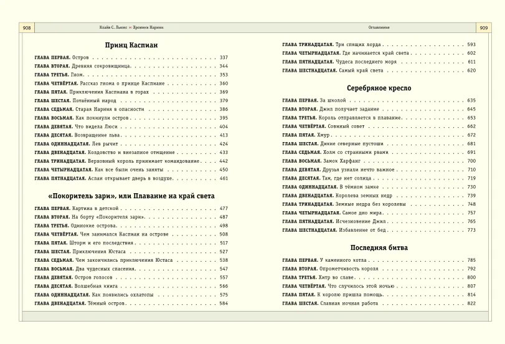Click the 'Принц Каспиан' section heading
The height and width of the screenshot is (344, 505).
click(x=131, y=45)
